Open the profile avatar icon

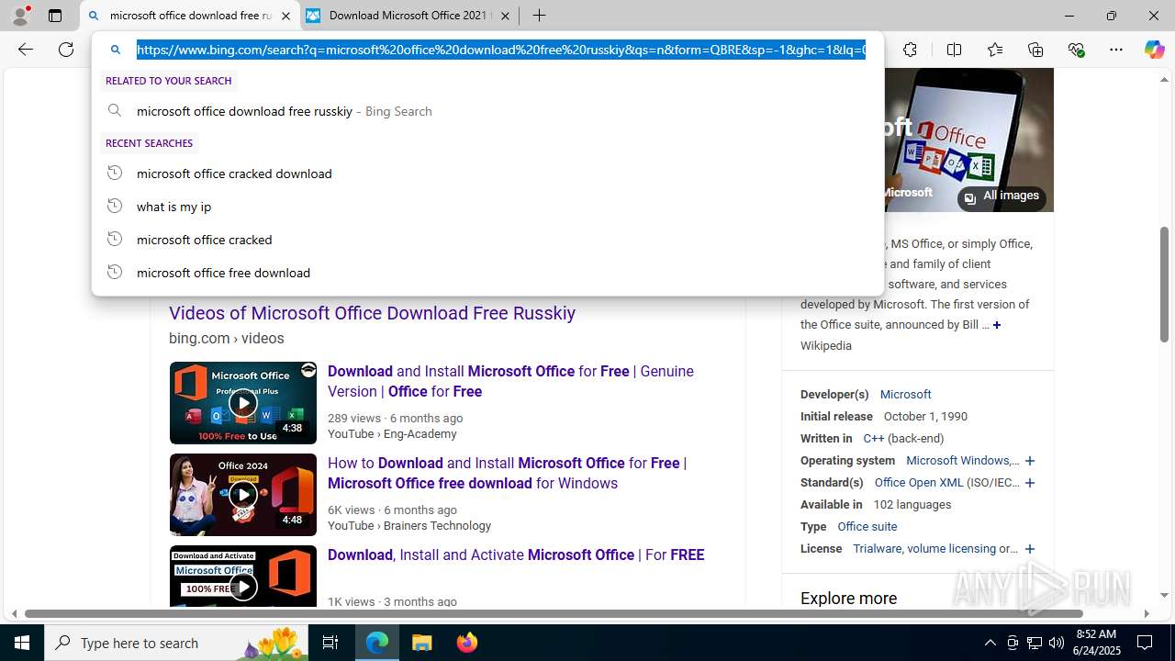pos(20,16)
